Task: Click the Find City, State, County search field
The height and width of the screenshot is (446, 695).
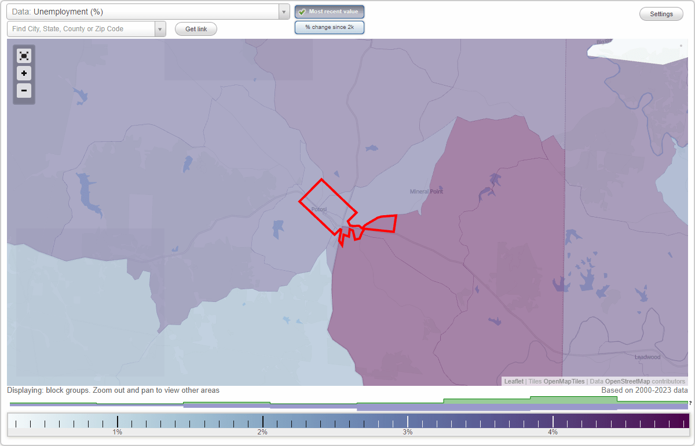Action: tap(81, 29)
